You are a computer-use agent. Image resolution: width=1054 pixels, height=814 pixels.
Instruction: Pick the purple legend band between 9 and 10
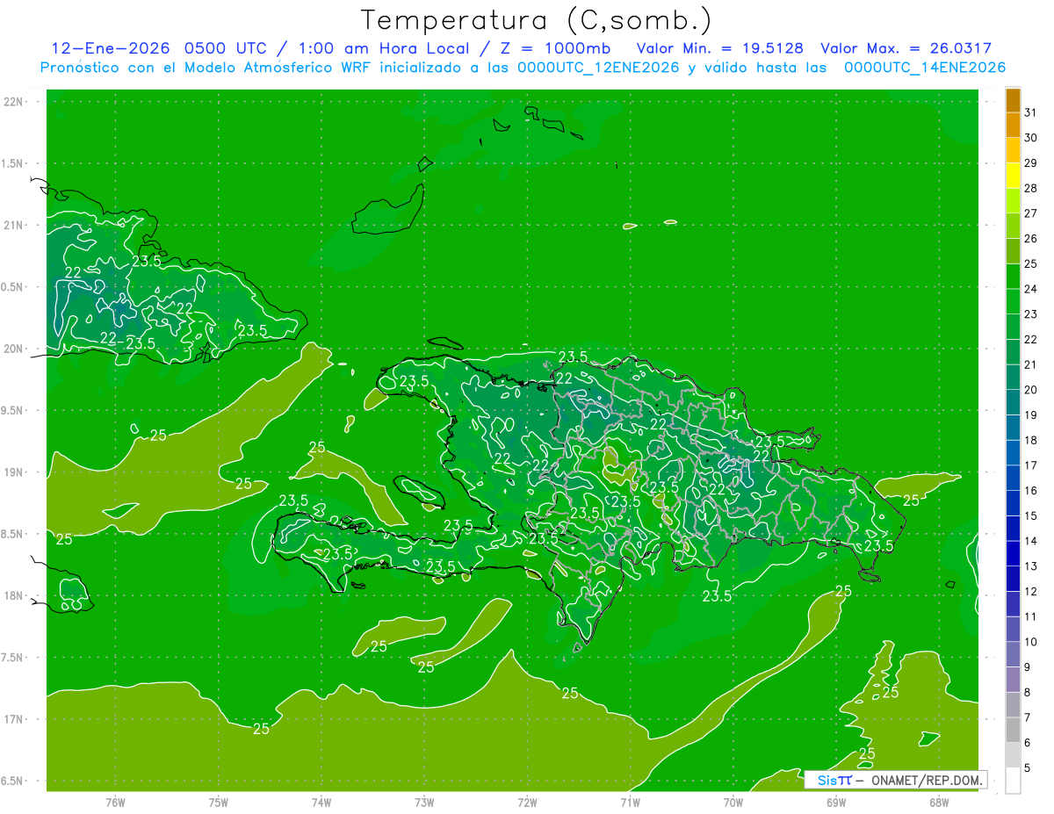(1013, 655)
